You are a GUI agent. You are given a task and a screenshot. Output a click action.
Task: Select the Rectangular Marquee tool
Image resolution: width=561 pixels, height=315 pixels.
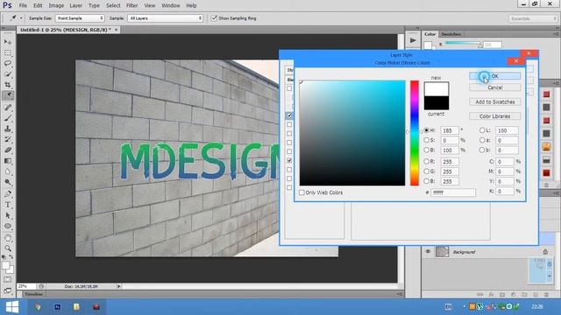[8, 52]
